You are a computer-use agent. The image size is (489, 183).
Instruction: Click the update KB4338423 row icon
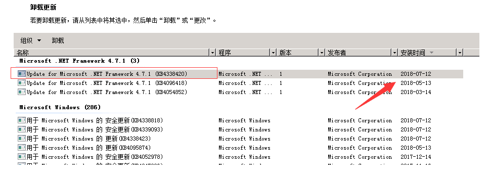(22, 139)
